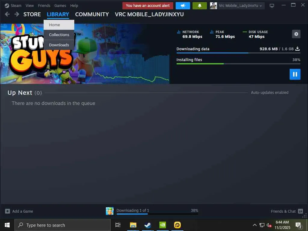The width and height of the screenshot is (308, 231).
Task: Show hidden system tray icons
Action: [x=254, y=225]
